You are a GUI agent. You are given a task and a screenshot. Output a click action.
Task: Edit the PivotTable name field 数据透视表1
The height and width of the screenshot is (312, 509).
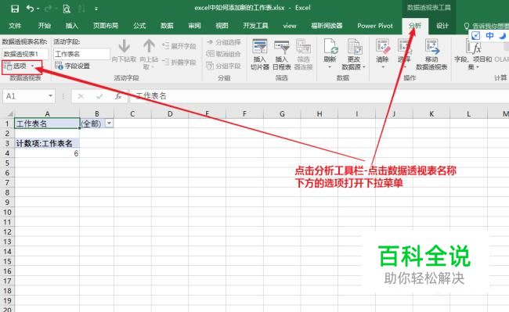point(25,54)
